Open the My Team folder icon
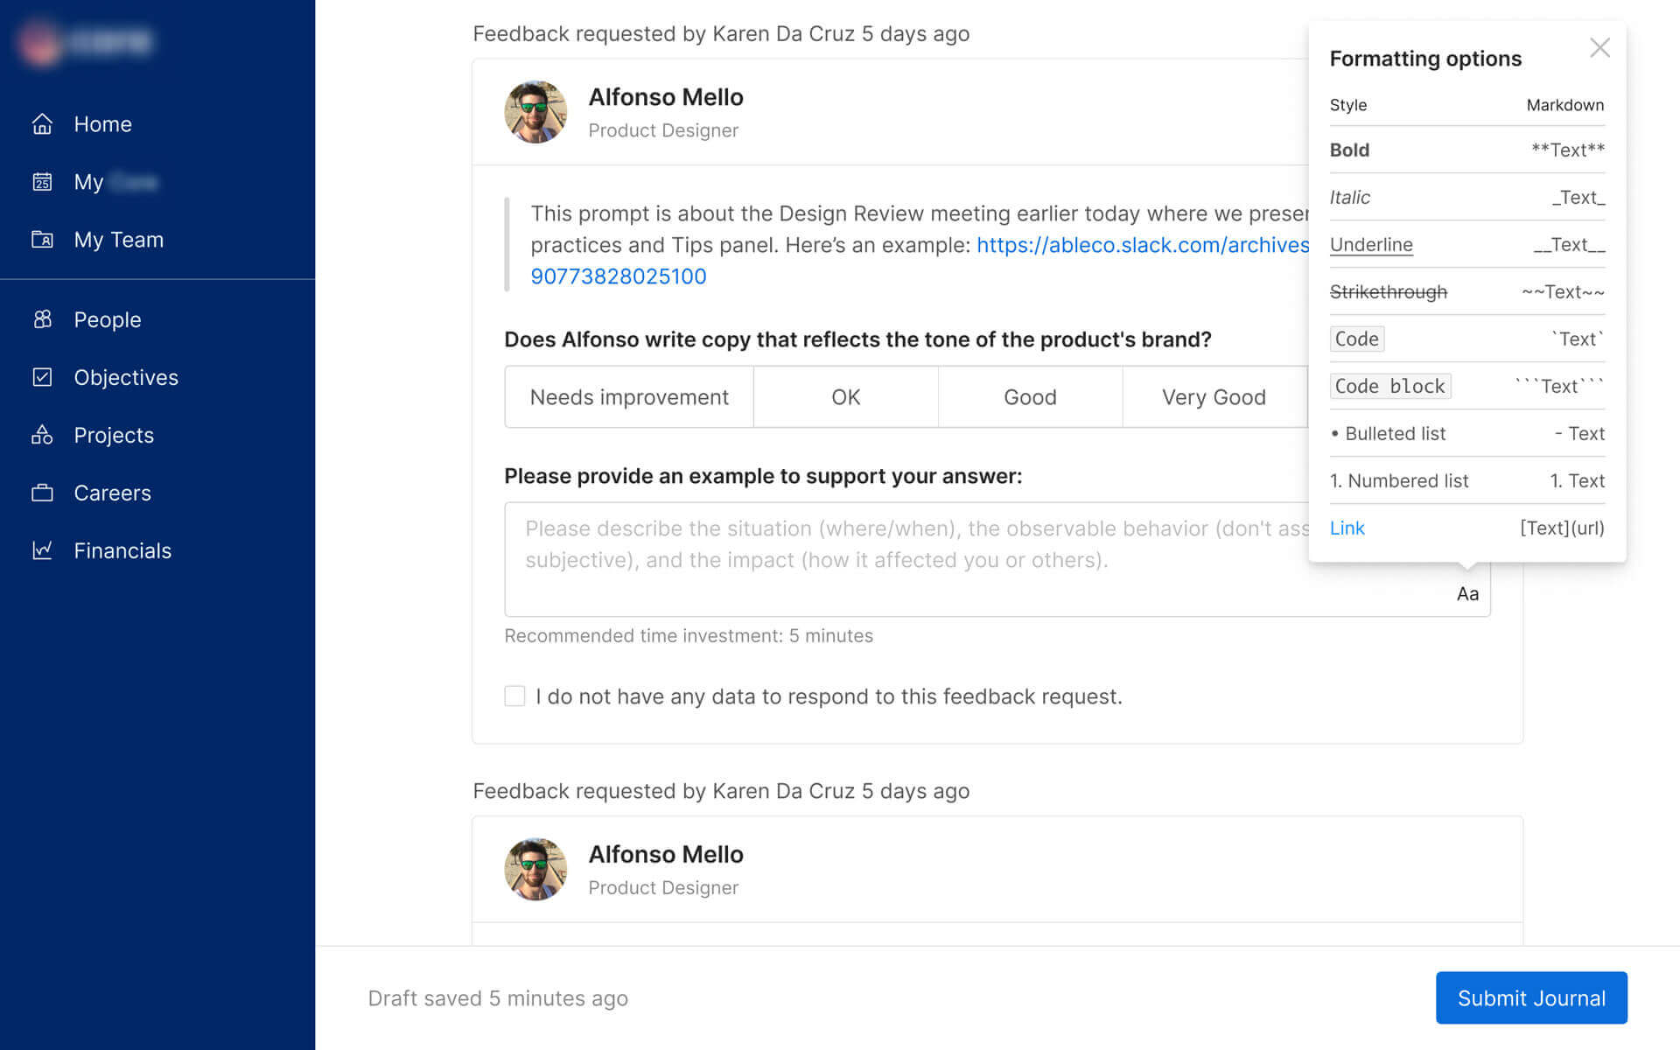 click(42, 240)
